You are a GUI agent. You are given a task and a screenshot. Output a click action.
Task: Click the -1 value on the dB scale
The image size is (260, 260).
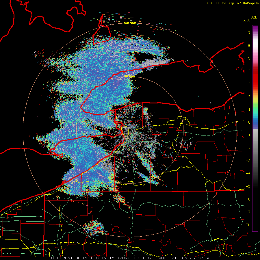point(248,135)
